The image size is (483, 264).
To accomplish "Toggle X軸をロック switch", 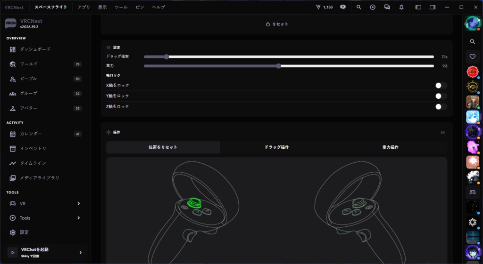I will pos(441,86).
